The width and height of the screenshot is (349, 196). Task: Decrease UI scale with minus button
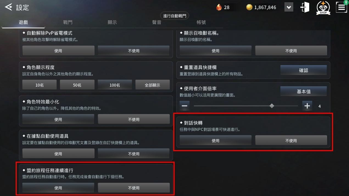pyautogui.click(x=185, y=106)
